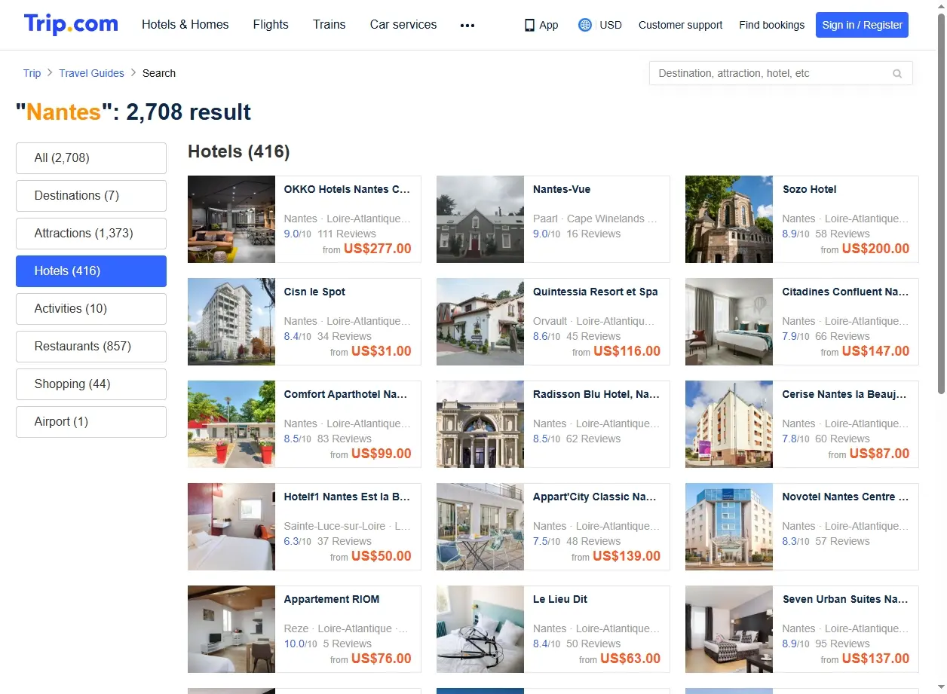Click Quintessia Resort et Spa title
Screen dimensions: 947x694
[596, 292]
